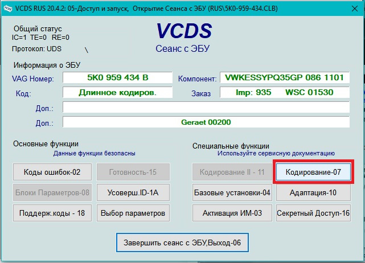Screen dimensions: 365x263
Task: Click the VAG Номер field 5K0 959 434 B
Action: coord(117,77)
